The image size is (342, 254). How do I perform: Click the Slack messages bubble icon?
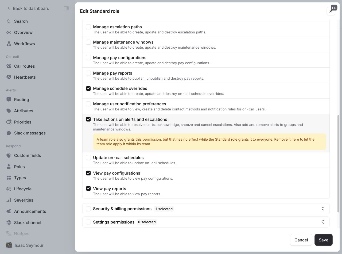(9, 133)
